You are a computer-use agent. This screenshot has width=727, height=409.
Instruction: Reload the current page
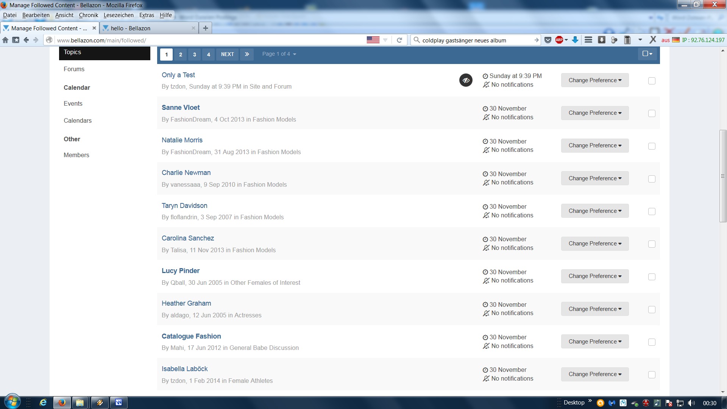pos(399,40)
